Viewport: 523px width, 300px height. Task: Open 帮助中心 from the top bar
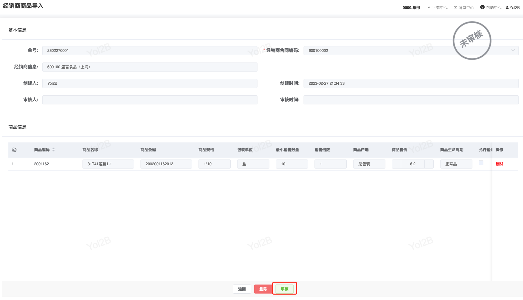pyautogui.click(x=491, y=8)
